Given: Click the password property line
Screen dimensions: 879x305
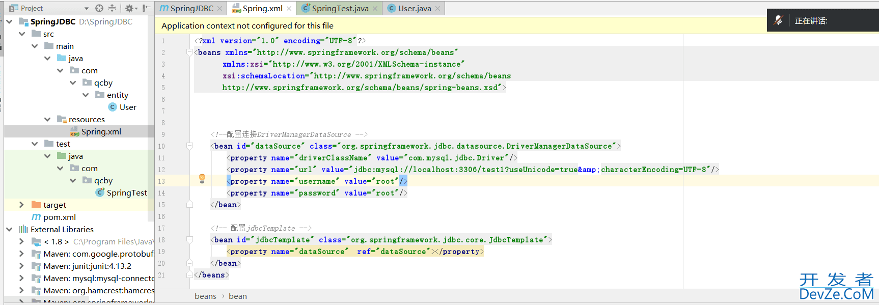Looking at the screenshot, I should [317, 193].
